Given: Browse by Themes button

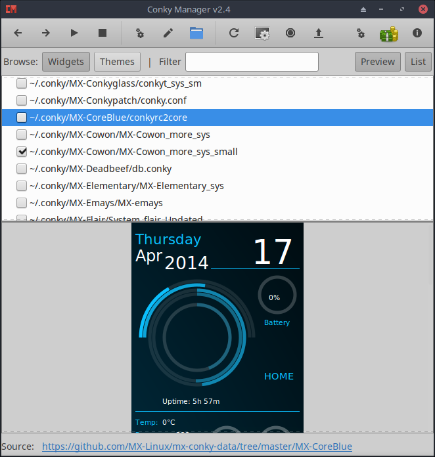Looking at the screenshot, I should coord(117,62).
